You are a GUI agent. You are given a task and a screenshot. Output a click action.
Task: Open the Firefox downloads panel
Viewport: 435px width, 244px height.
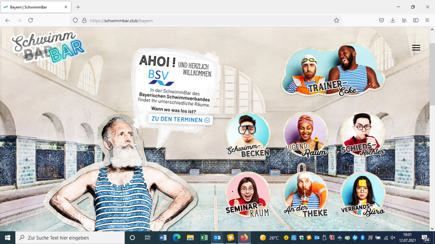click(393, 20)
